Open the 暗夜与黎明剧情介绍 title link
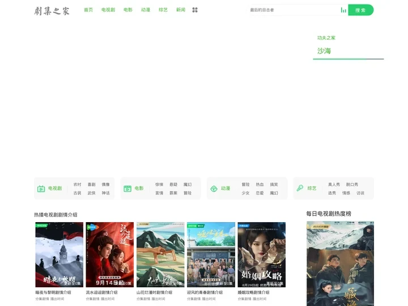Image resolution: width=408 pixels, height=306 pixels. pyautogui.click(x=53, y=292)
